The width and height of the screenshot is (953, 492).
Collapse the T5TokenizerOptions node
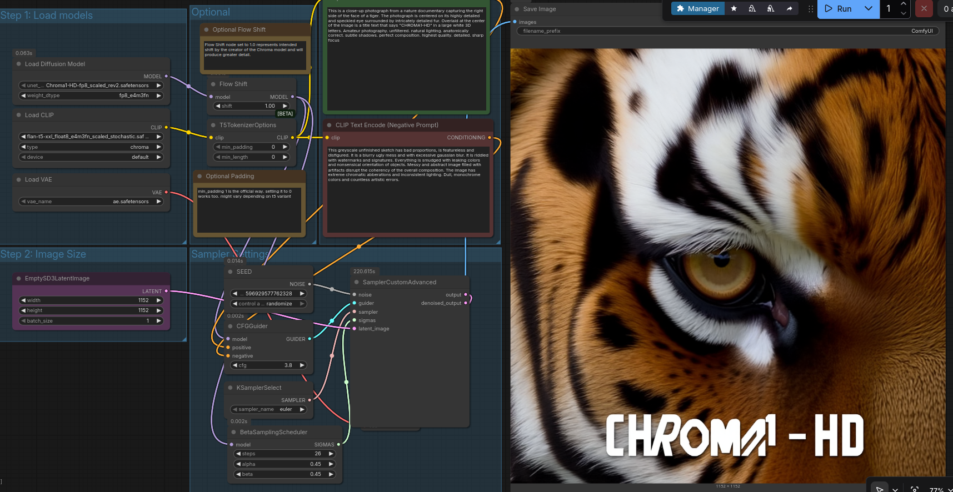click(x=213, y=125)
